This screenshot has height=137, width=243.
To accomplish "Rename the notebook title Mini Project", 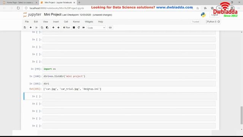I will (52, 14).
